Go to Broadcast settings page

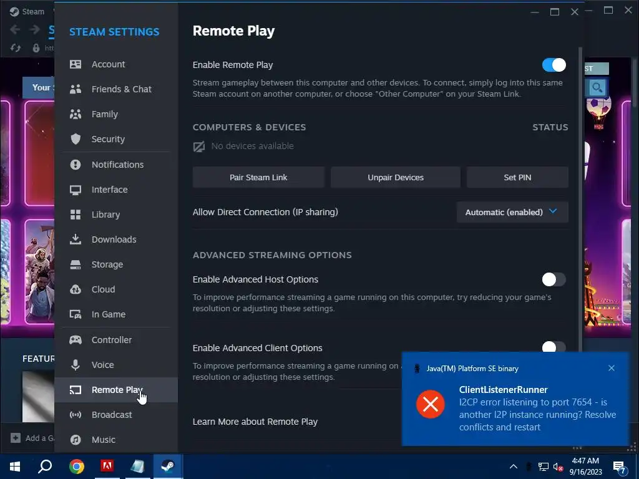(116, 415)
